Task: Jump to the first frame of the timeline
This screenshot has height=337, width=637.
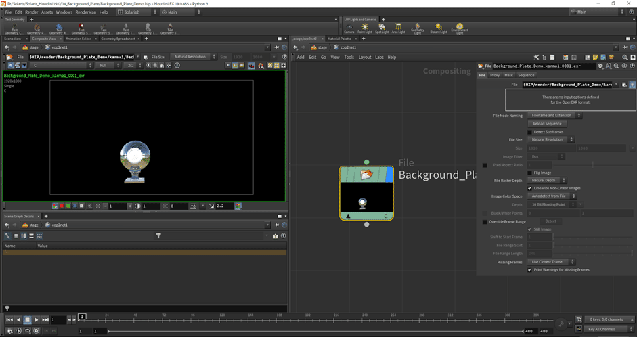Action: (x=9, y=319)
